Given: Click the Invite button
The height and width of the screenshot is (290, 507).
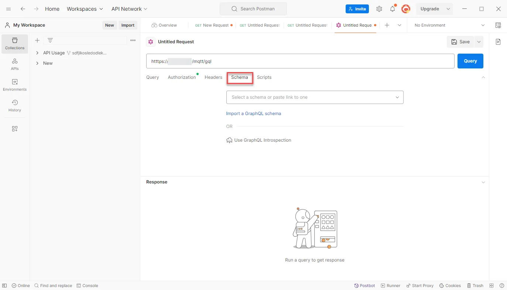Looking at the screenshot, I should pos(357,9).
